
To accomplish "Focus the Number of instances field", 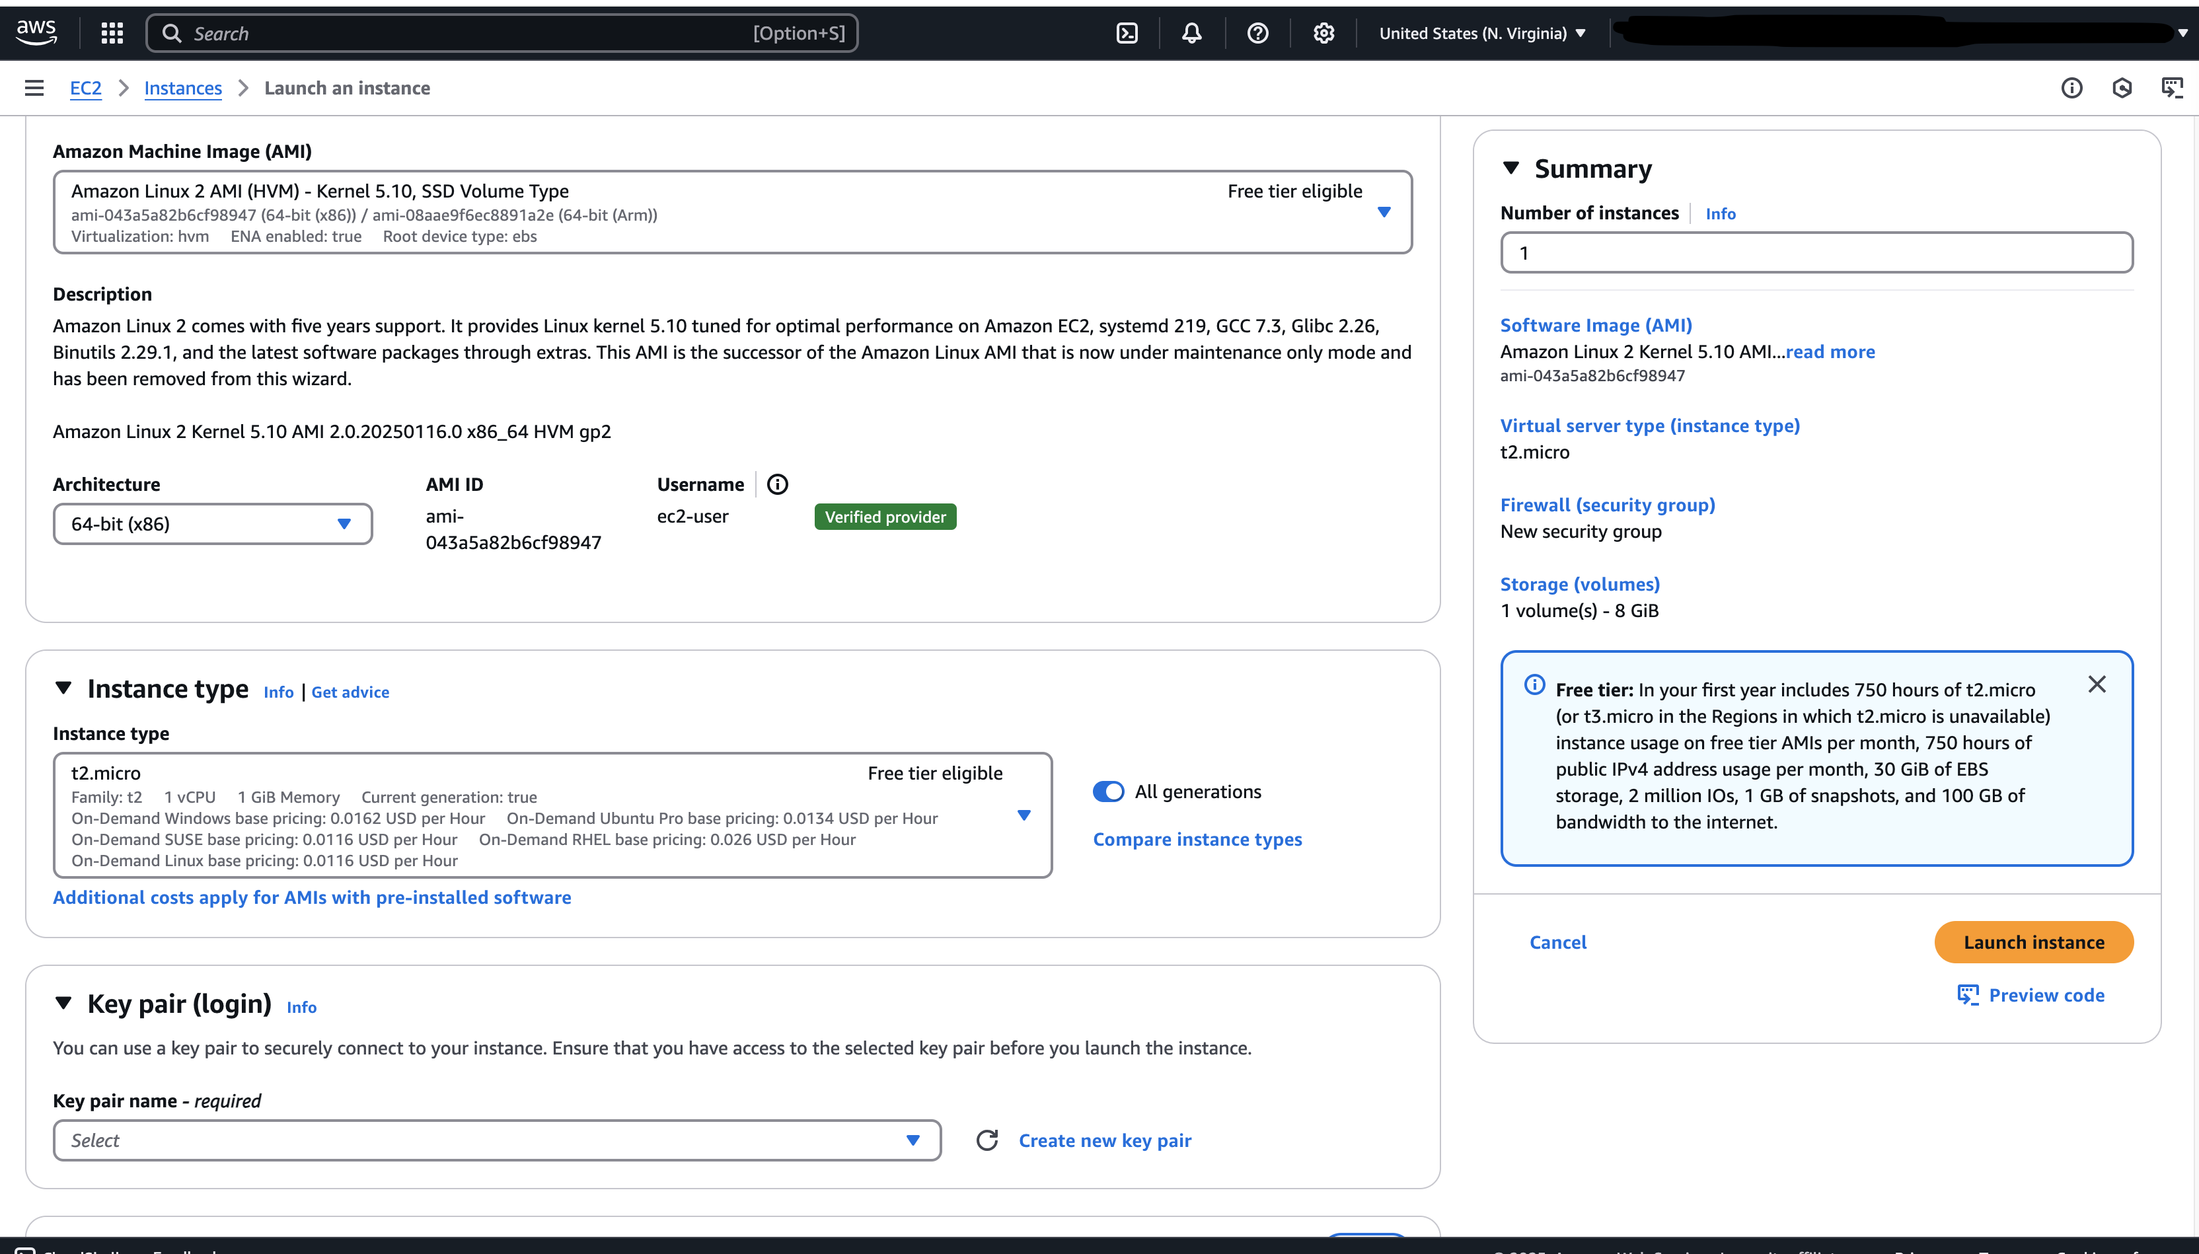I will (1816, 253).
